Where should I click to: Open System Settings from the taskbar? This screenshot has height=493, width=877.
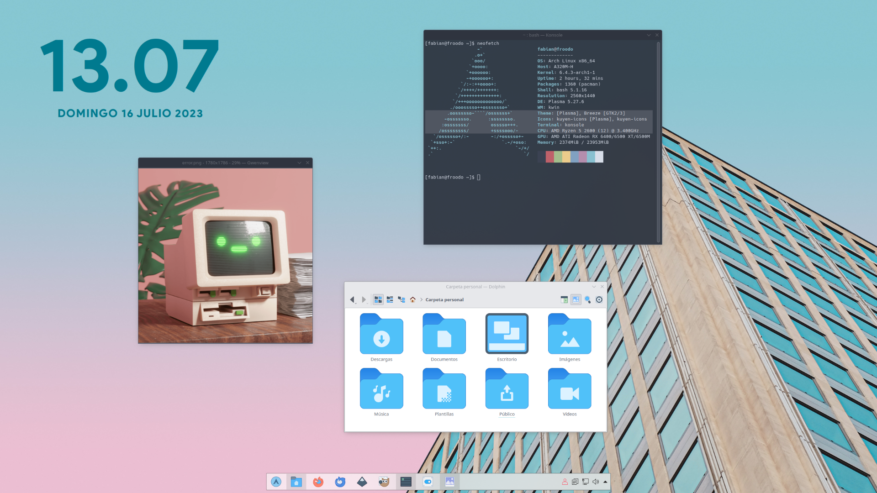(x=428, y=482)
